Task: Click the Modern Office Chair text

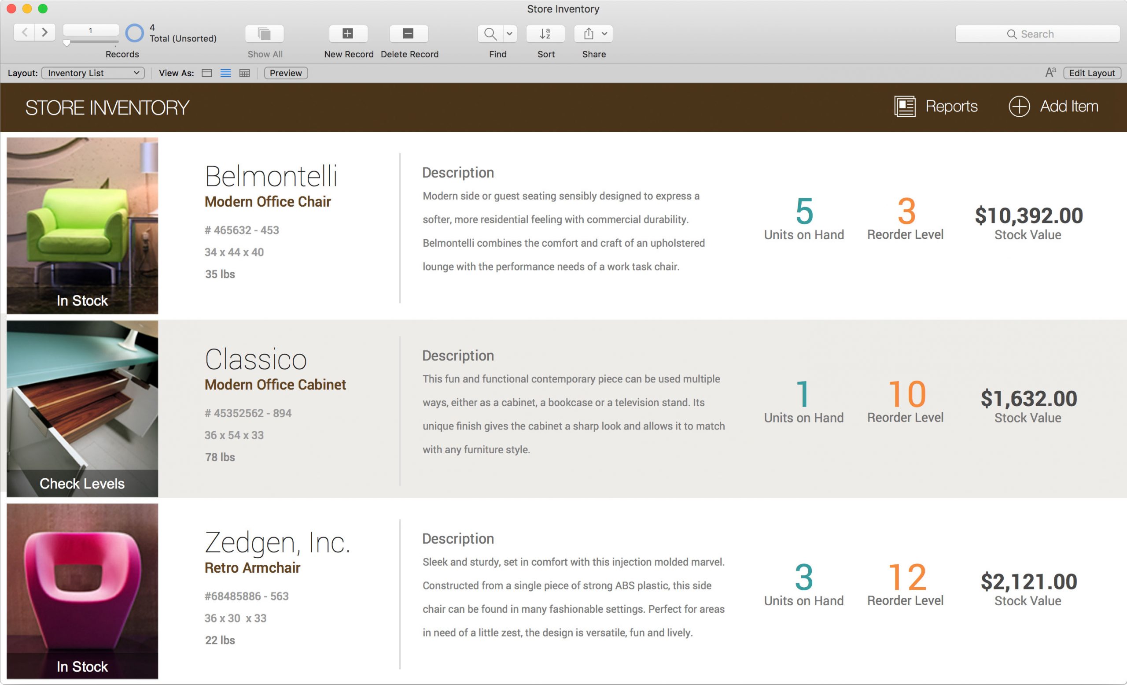Action: tap(268, 202)
